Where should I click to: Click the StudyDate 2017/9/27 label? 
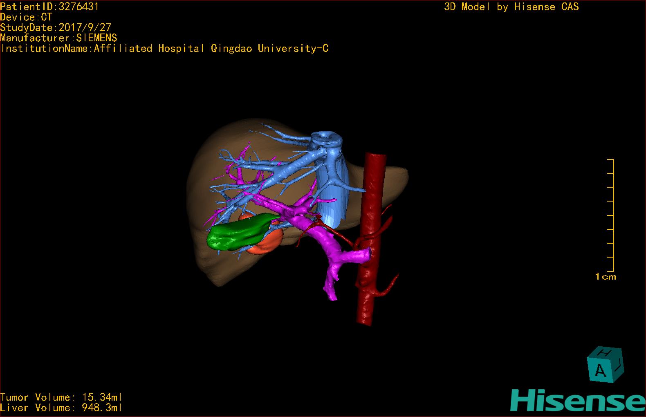pos(56,27)
